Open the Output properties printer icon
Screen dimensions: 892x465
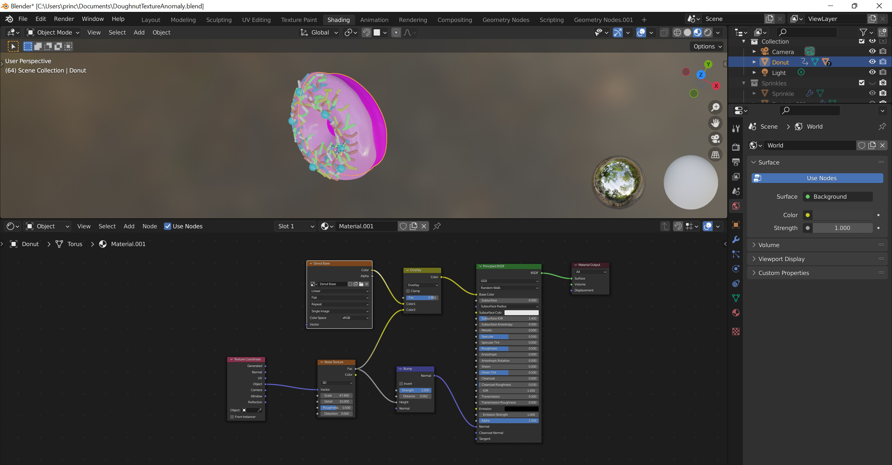pyautogui.click(x=736, y=162)
